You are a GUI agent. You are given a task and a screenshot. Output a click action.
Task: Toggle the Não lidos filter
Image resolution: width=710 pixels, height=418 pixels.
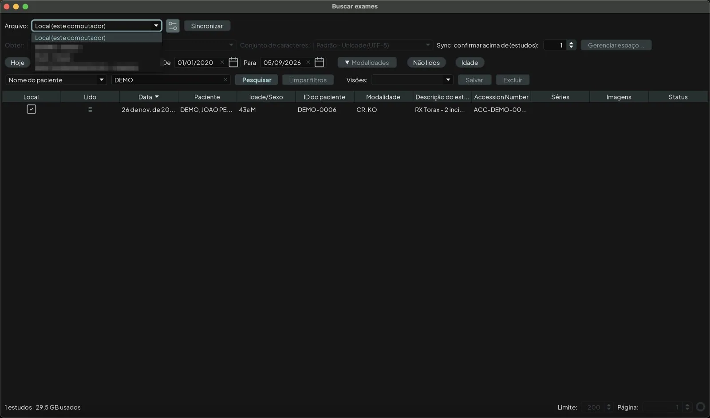tap(426, 63)
